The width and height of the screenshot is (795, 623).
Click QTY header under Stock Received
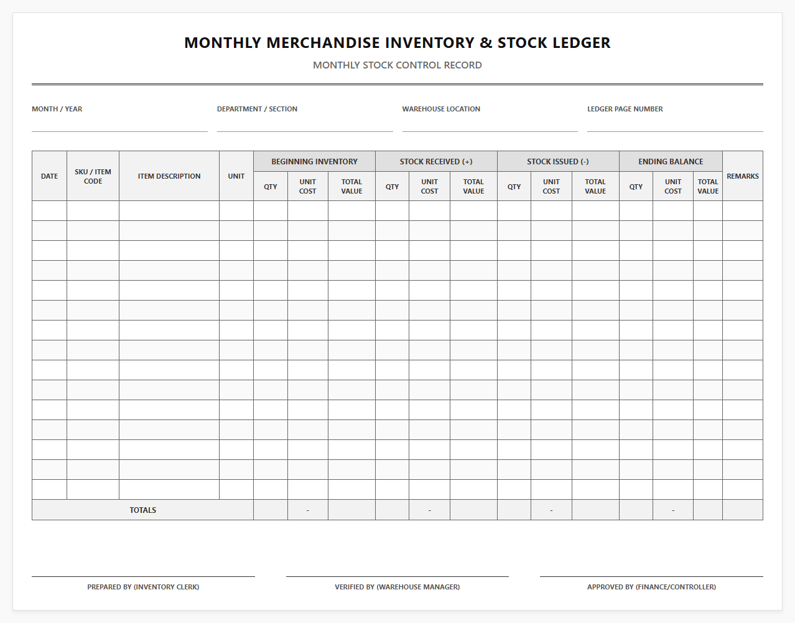coord(393,186)
